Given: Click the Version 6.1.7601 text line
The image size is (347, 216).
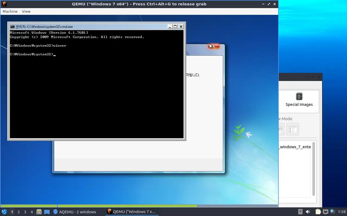Looking at the screenshot, I should coord(49,33).
